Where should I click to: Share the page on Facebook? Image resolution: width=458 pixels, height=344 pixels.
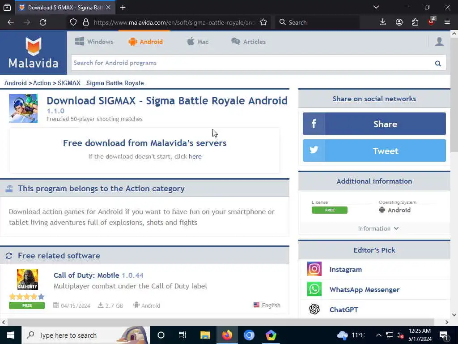pos(374,124)
